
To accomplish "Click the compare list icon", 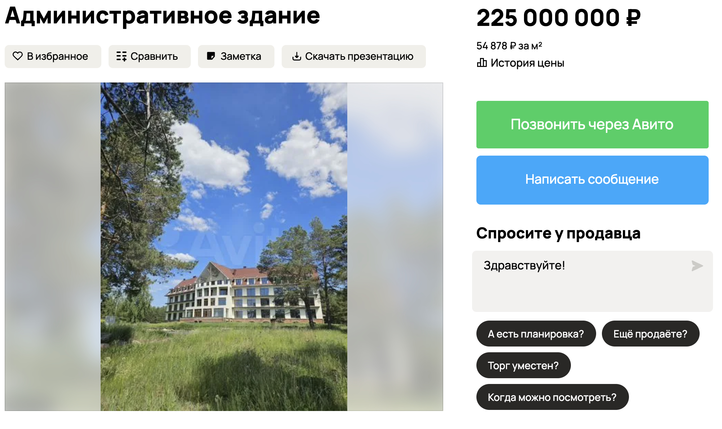I will click(122, 56).
